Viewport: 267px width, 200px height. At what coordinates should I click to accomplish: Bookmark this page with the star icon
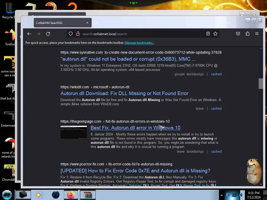(x=215, y=34)
